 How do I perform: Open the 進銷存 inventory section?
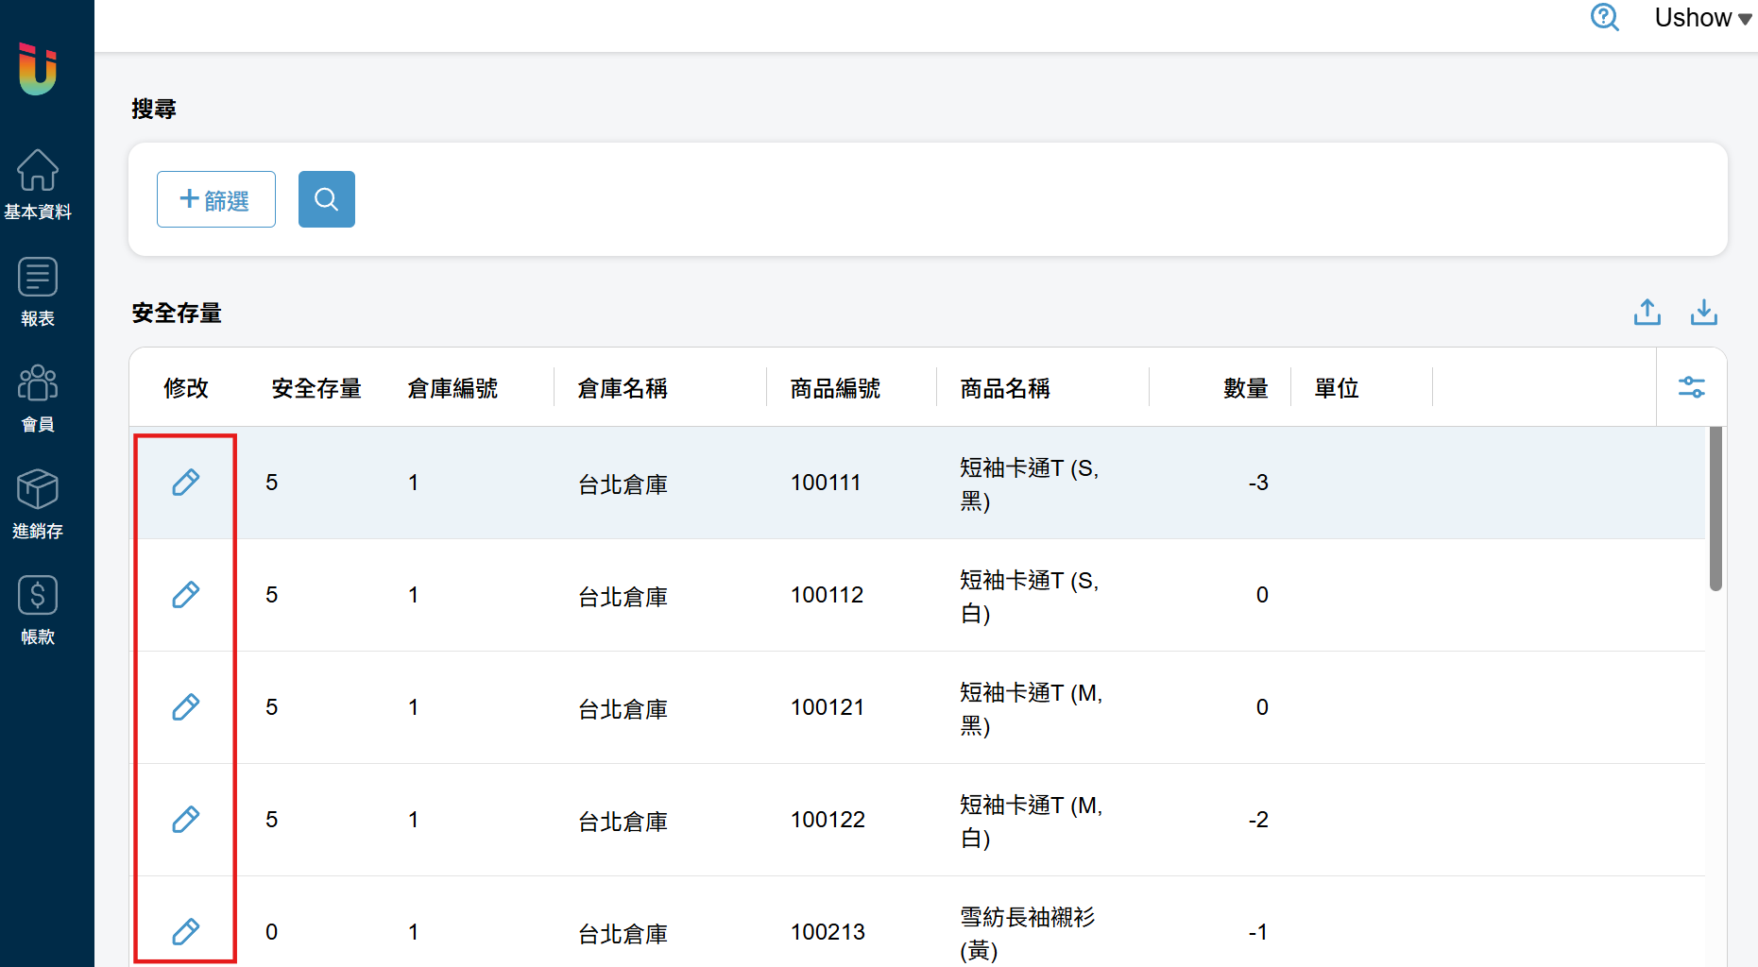click(x=38, y=504)
